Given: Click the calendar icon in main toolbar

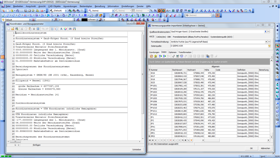Looking at the screenshot, I should tap(246, 11).
